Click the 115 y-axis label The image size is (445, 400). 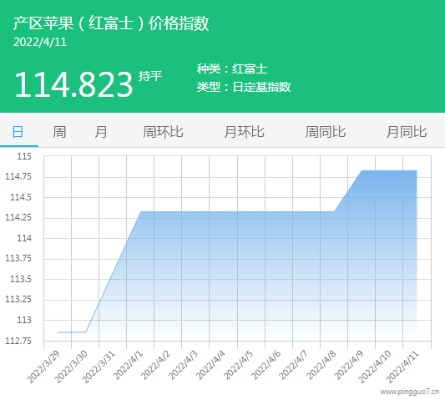coord(24,156)
